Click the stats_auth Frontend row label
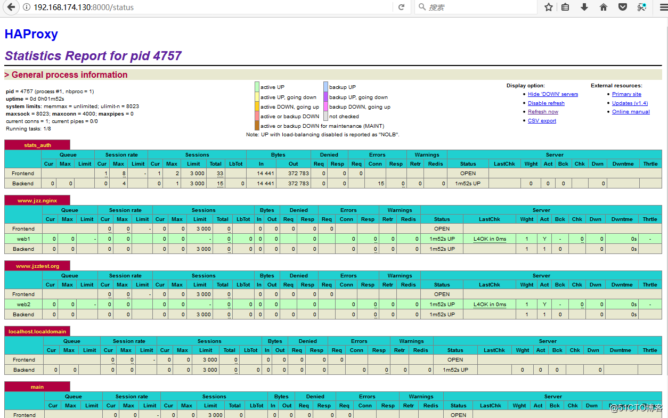The height and width of the screenshot is (418, 668). [x=23, y=173]
